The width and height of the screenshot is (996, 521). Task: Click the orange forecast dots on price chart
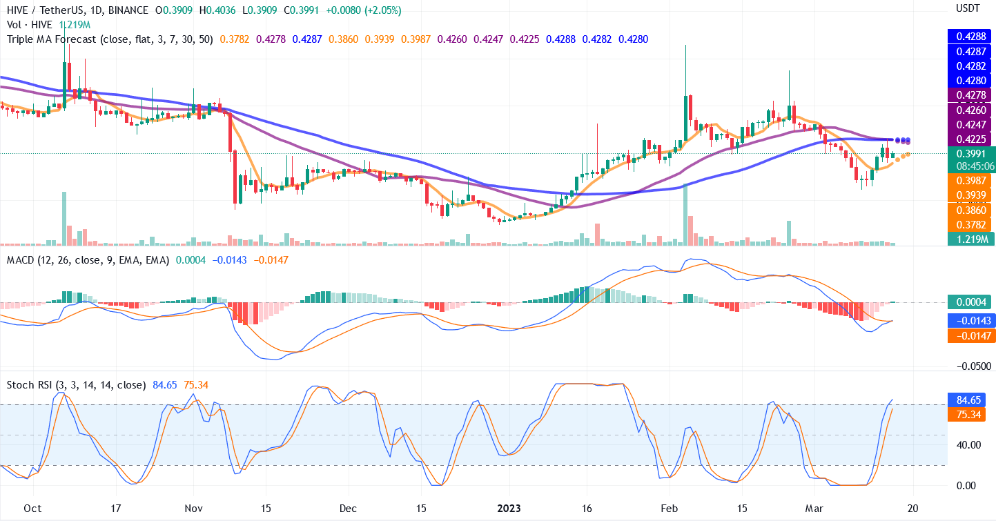click(x=904, y=157)
